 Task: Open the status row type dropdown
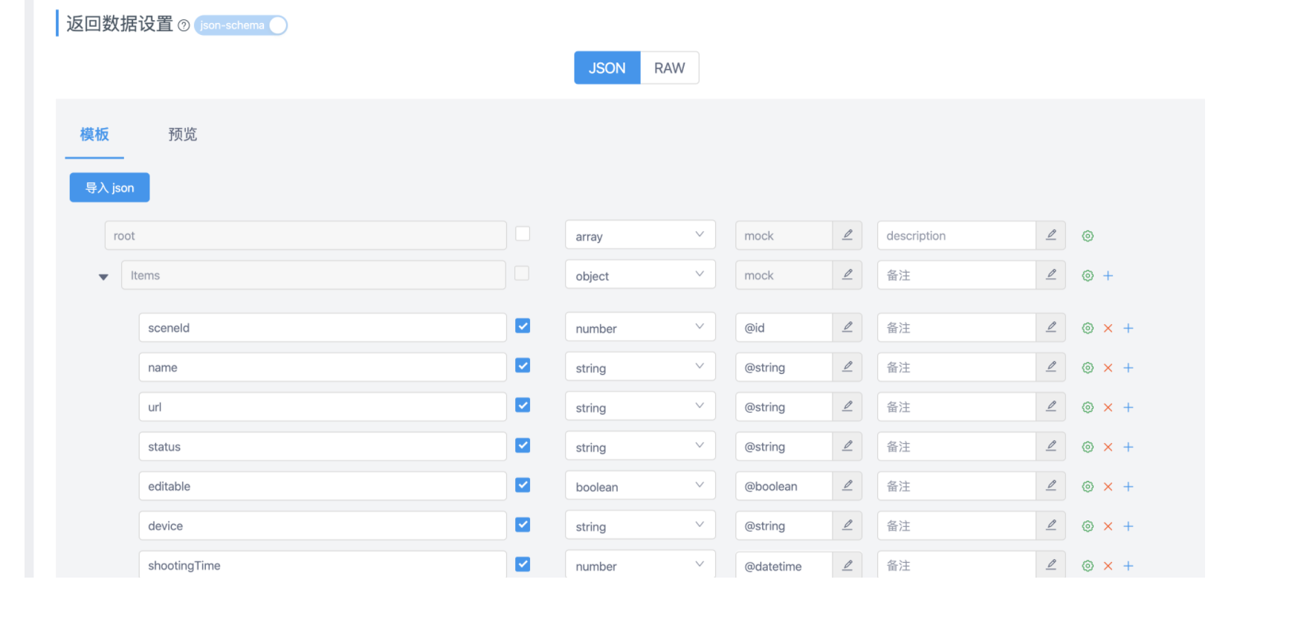coord(640,447)
